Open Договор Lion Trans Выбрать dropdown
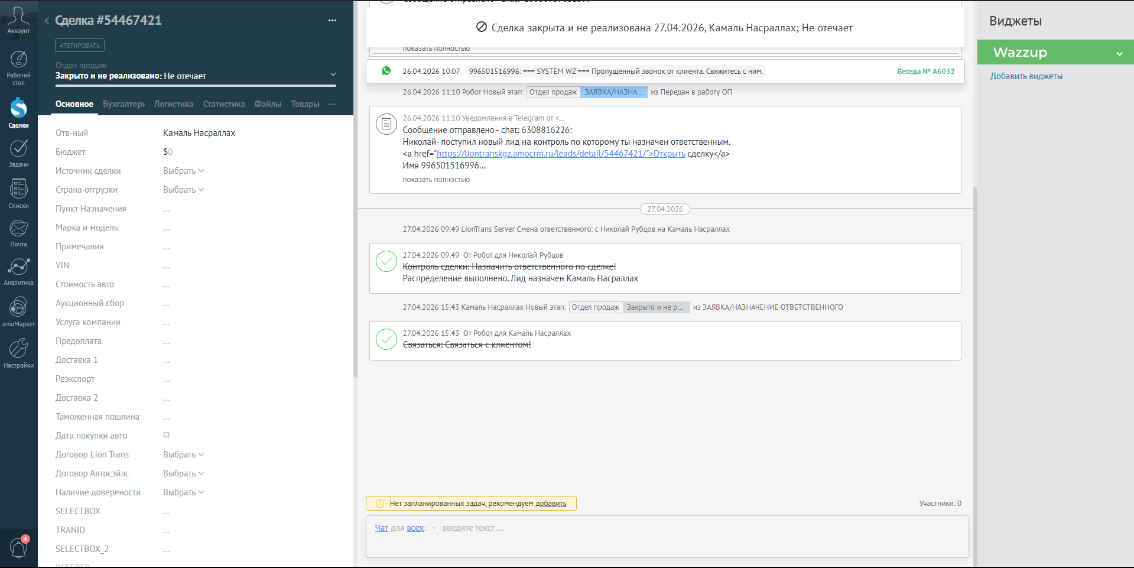 click(183, 455)
